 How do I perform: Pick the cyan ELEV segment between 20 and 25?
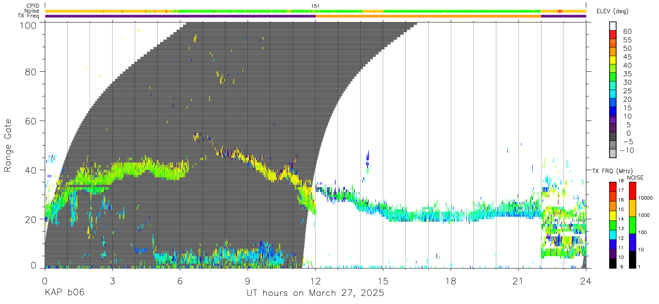(613, 94)
